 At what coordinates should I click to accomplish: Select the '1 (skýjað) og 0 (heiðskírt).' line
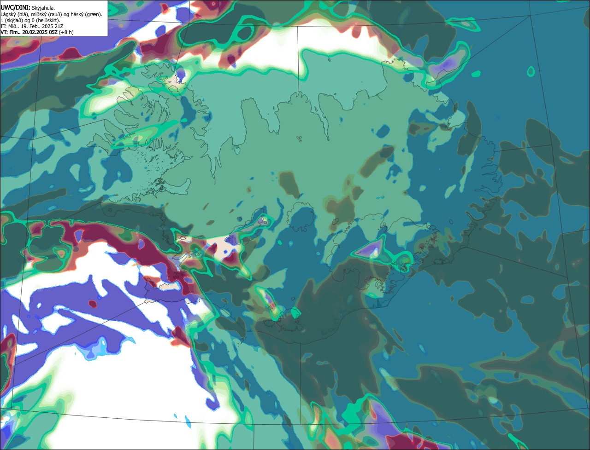click(30, 20)
